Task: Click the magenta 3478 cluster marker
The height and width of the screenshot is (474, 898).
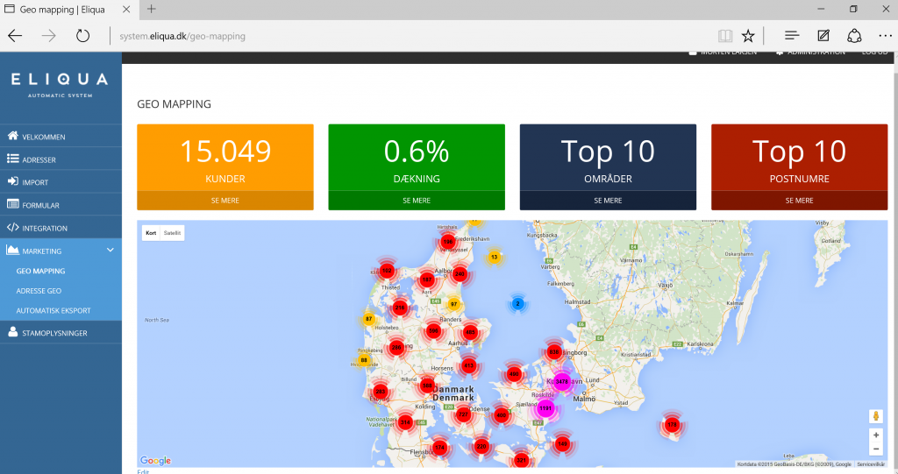Action: (x=562, y=381)
